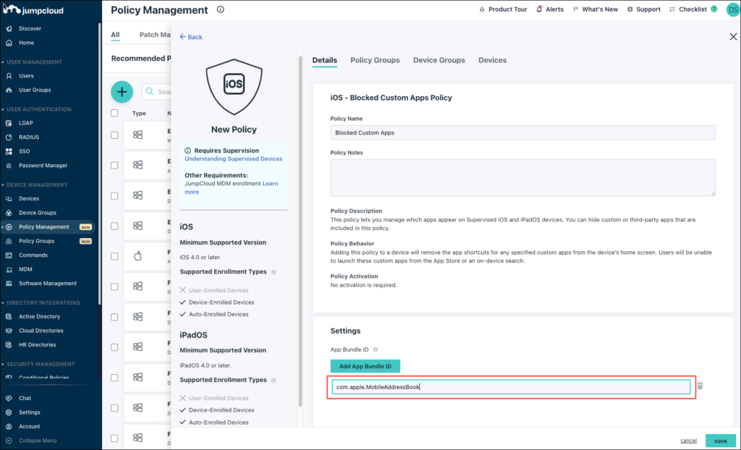This screenshot has height=450, width=741.
Task: Click Add App Bundle ID button
Action: [365, 367]
